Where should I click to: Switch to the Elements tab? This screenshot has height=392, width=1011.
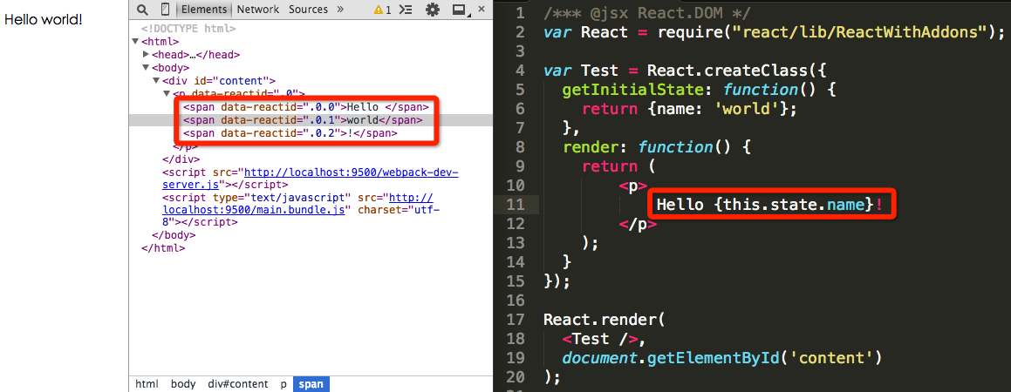point(204,10)
